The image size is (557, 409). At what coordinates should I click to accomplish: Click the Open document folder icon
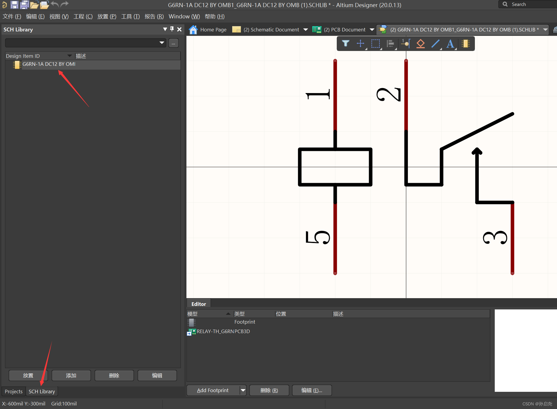tap(34, 4)
